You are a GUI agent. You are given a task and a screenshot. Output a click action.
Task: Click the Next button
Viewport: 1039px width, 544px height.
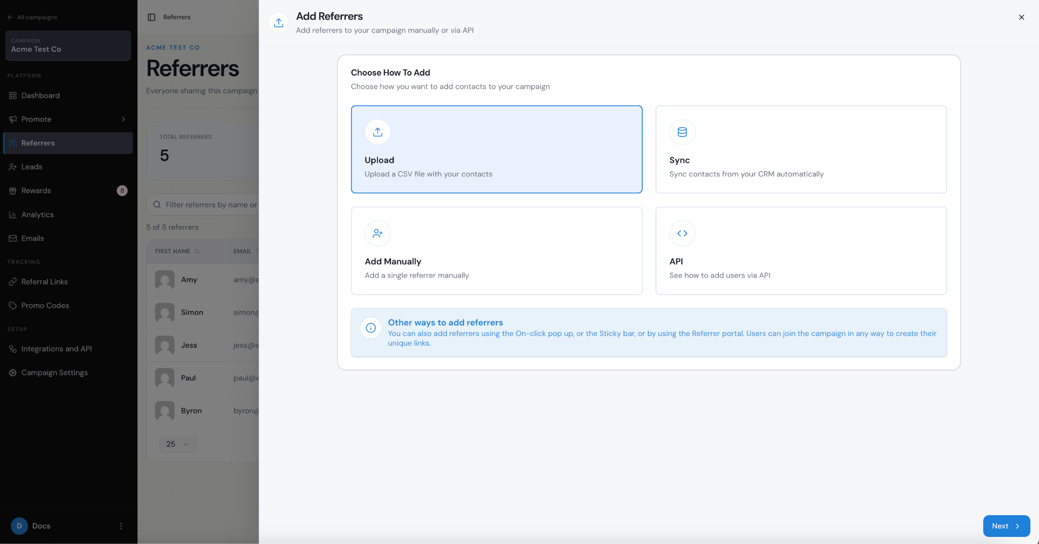coord(1007,526)
